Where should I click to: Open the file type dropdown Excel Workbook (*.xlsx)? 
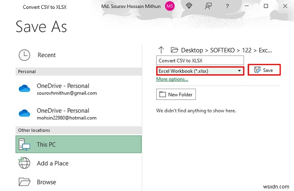pos(200,71)
